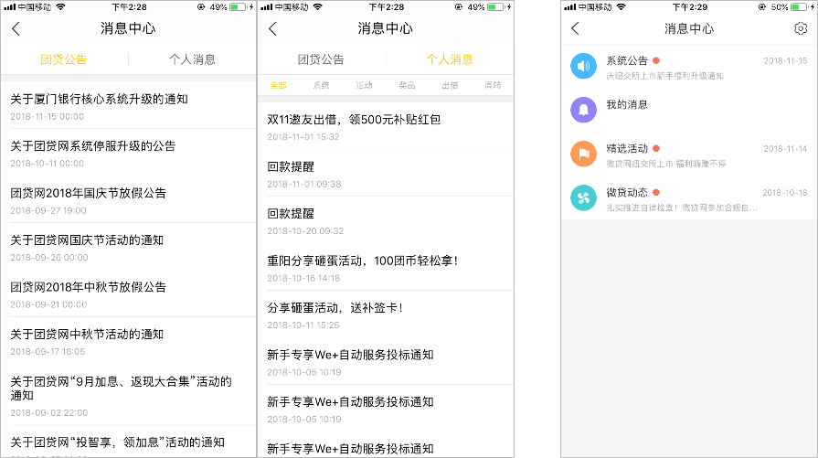The width and height of the screenshot is (818, 458).
Task: Select the 奖品 filter tab
Action: pyautogui.click(x=407, y=85)
